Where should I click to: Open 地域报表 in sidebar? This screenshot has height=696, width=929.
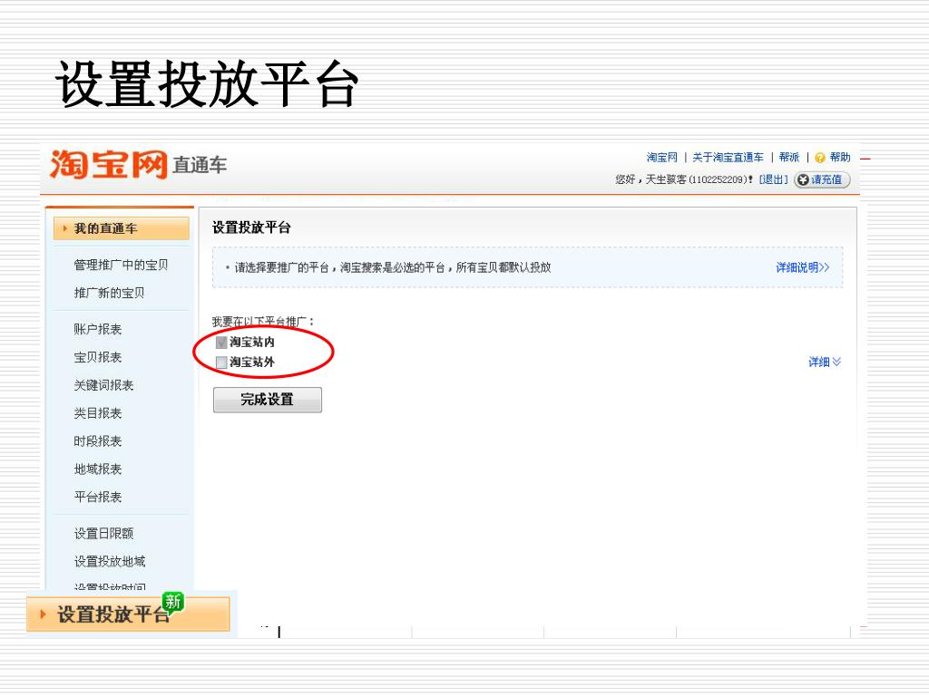click(x=98, y=469)
